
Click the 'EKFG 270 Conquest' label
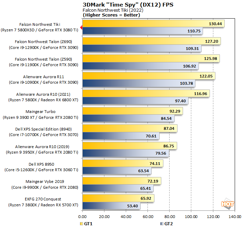(x=43, y=199)
